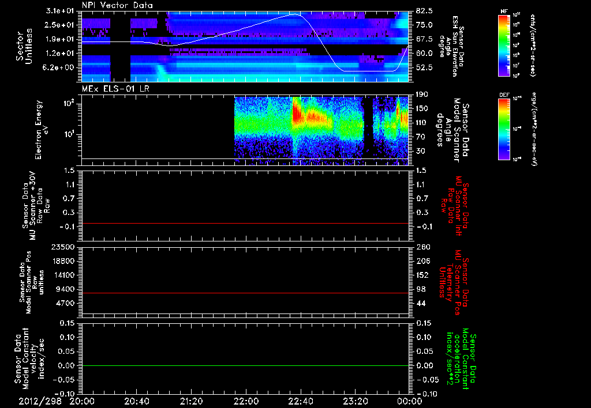Viewport: 591px width, 408px height.
Task: Click the "75.0" sun elevation tick label
Action: (424, 25)
